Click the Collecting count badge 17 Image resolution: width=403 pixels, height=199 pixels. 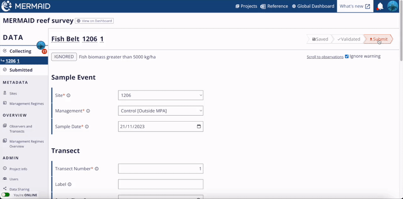pyautogui.click(x=44, y=52)
